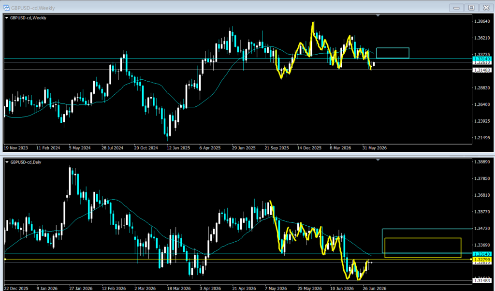This screenshot has width=495, height=291.
Task: Click the 12 Feb 2026 date on daily chart
Action: click(x=114, y=289)
